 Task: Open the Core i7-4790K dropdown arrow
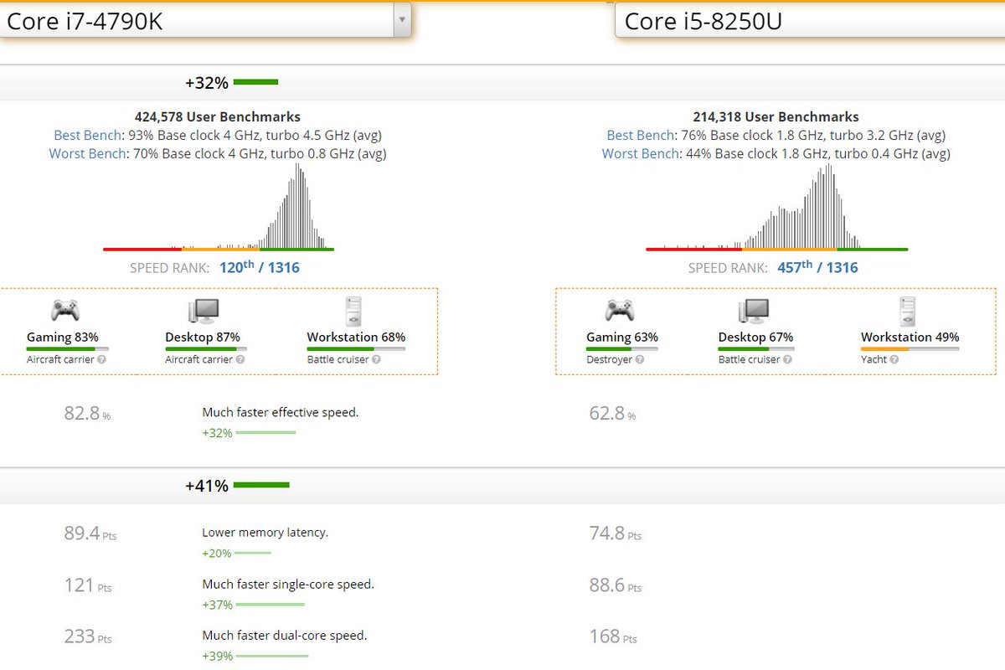coord(402,19)
